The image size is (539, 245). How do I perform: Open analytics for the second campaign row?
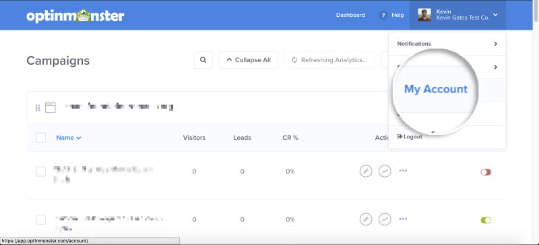(x=385, y=219)
